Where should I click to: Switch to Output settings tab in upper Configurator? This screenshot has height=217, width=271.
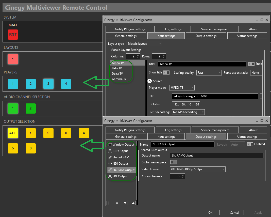[x=206, y=36]
